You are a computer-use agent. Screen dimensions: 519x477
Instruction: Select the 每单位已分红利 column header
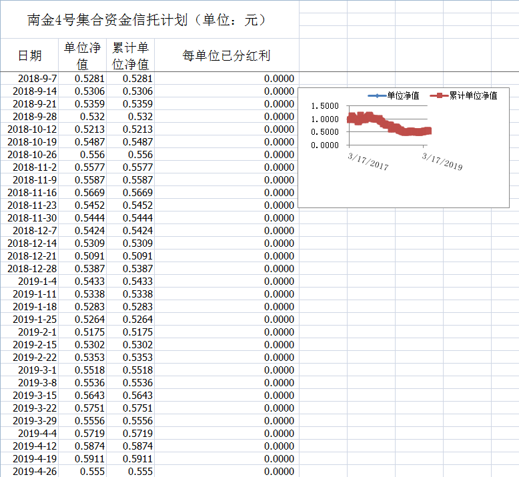[227, 55]
